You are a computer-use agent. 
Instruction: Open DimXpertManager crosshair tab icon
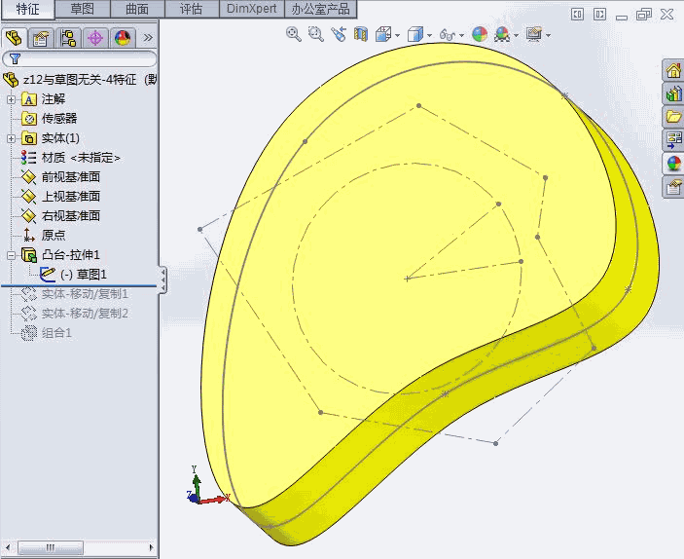[x=95, y=38]
